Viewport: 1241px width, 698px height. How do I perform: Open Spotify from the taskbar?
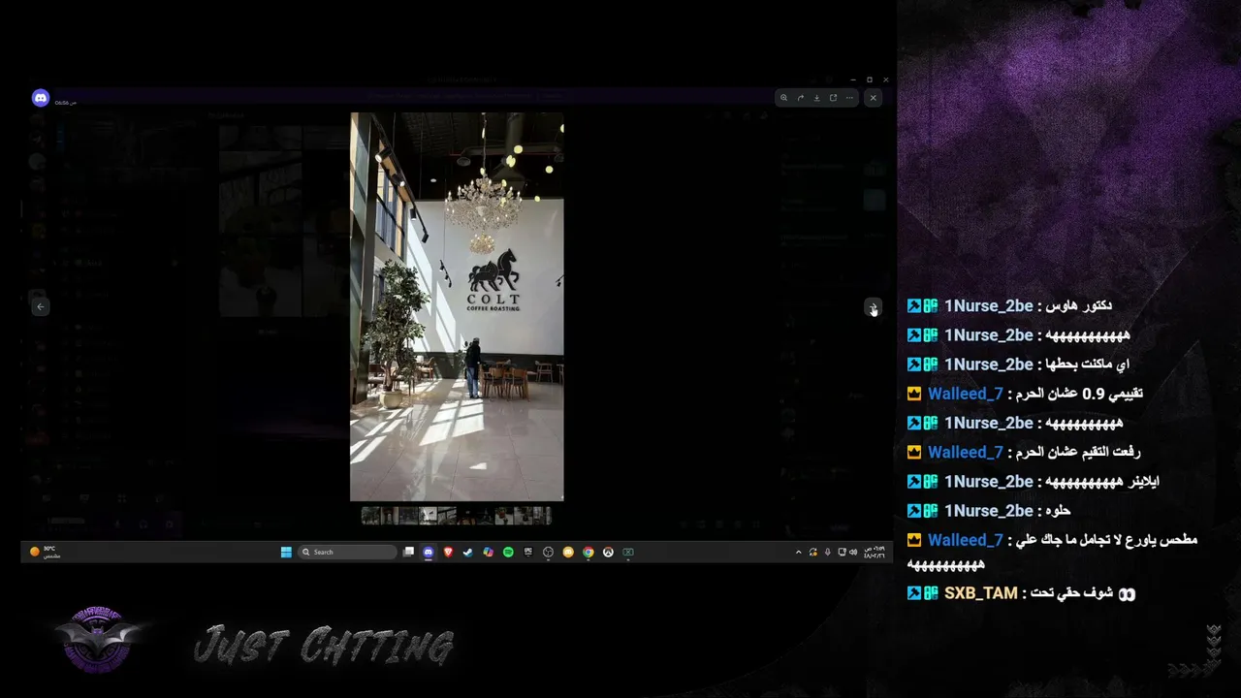click(x=508, y=552)
